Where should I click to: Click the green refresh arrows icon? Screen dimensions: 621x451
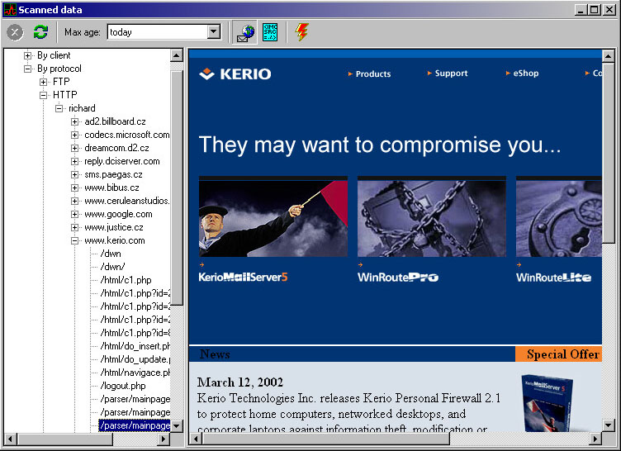[x=40, y=32]
